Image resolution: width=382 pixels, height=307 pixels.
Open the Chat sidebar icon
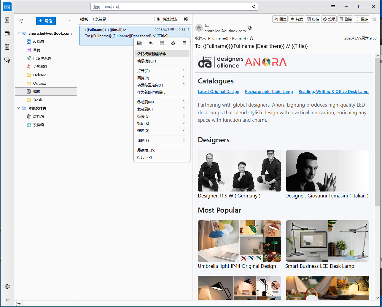click(7, 60)
